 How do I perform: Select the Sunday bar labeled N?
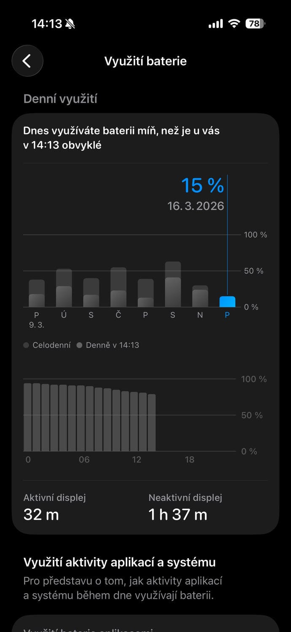click(x=200, y=297)
